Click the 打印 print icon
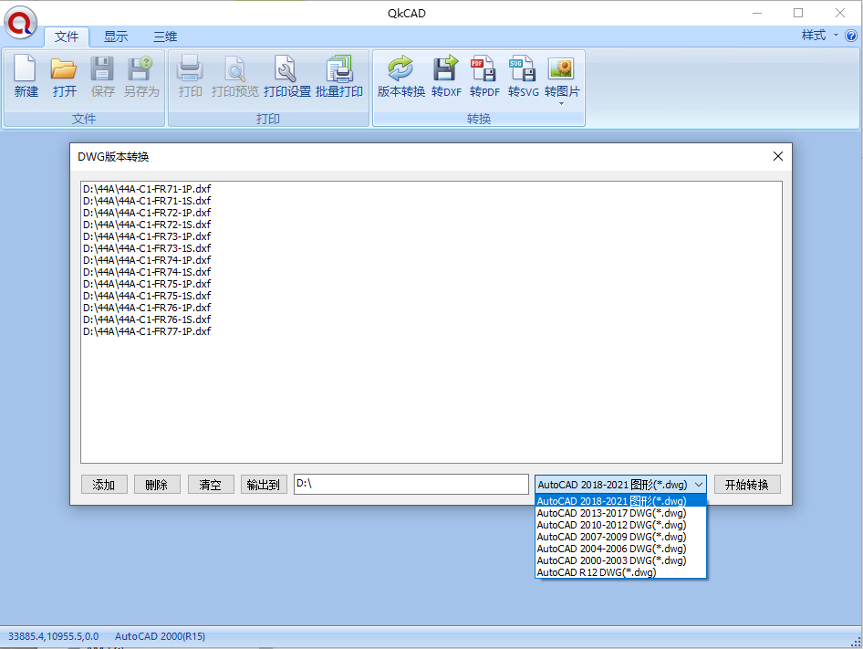 [x=191, y=77]
